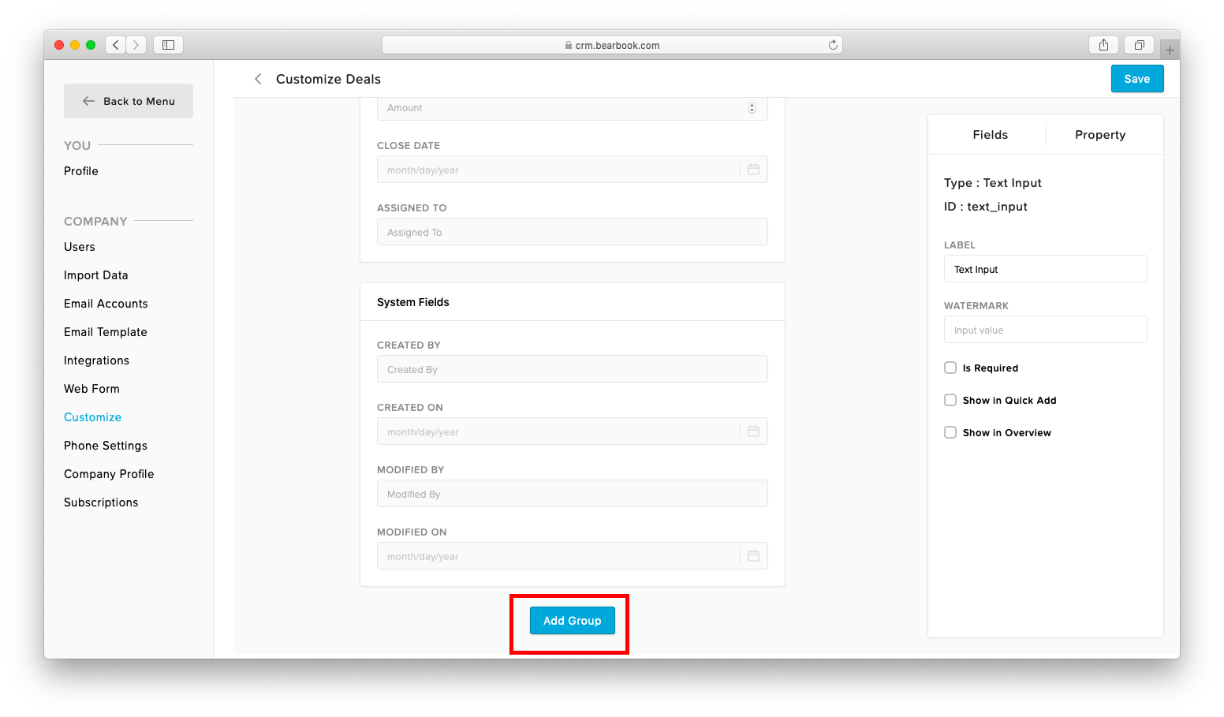The image size is (1224, 717).
Task: Show all Safari tabs overview
Action: [x=1139, y=45]
